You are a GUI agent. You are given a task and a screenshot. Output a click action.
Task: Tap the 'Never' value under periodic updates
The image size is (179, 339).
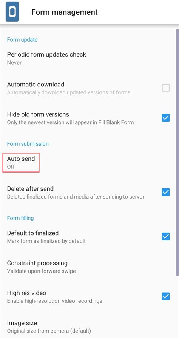(14, 63)
